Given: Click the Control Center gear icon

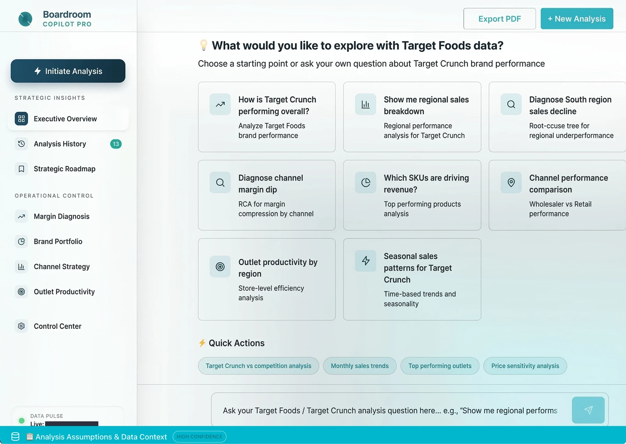Looking at the screenshot, I should coord(21,326).
